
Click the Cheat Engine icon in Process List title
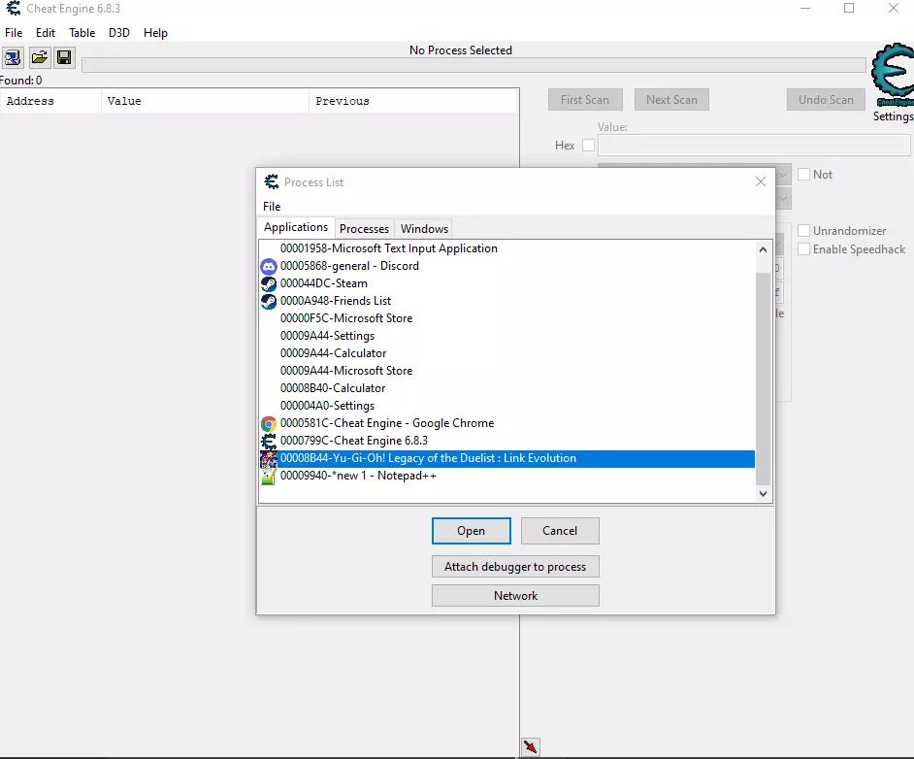[271, 181]
